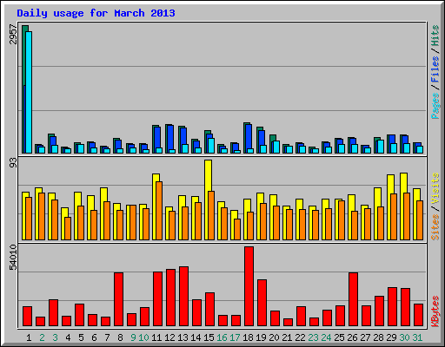
Task: Click the day 28 axis label
Action: click(x=378, y=337)
